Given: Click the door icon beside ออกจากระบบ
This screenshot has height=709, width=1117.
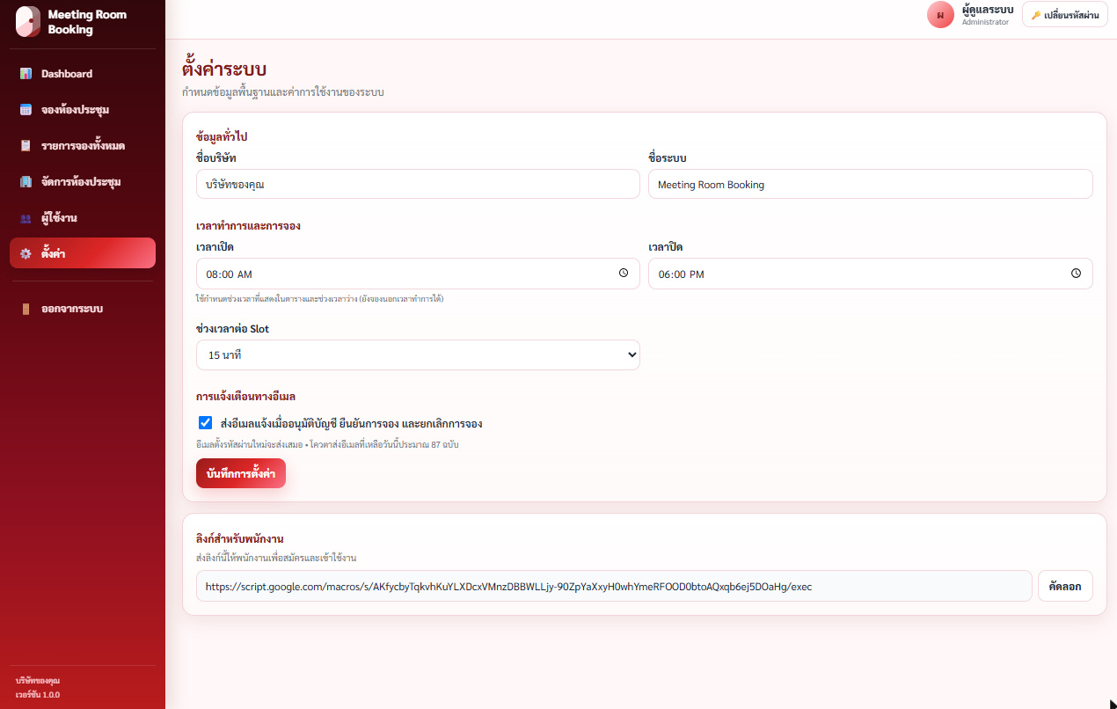Looking at the screenshot, I should [x=26, y=309].
